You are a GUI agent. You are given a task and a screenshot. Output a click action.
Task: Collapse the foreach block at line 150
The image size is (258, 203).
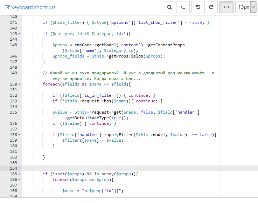(x=19, y=84)
